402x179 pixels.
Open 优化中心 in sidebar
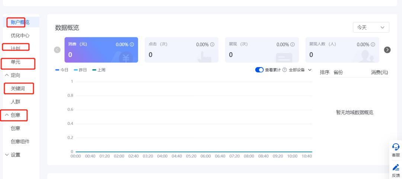click(20, 35)
